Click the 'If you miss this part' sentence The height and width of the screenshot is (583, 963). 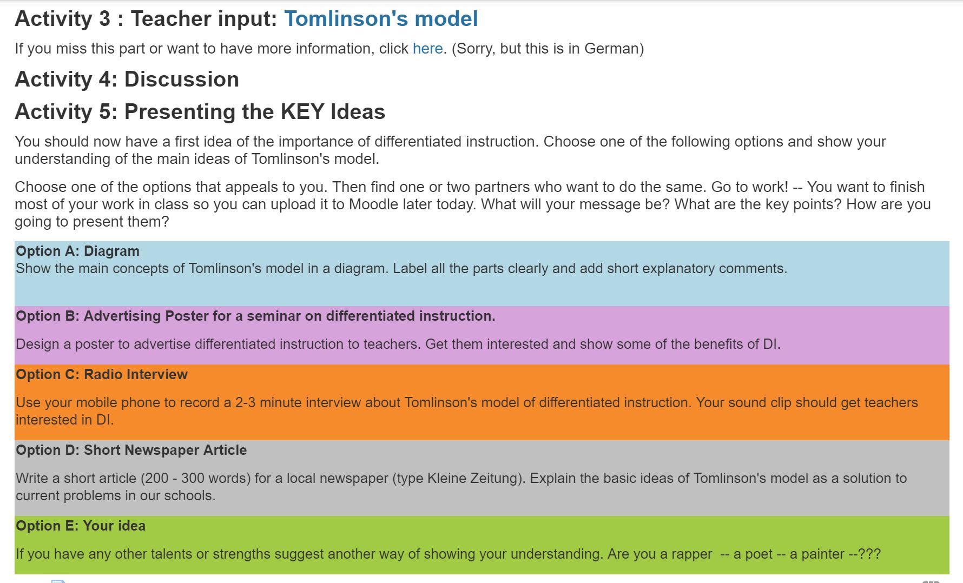211,49
